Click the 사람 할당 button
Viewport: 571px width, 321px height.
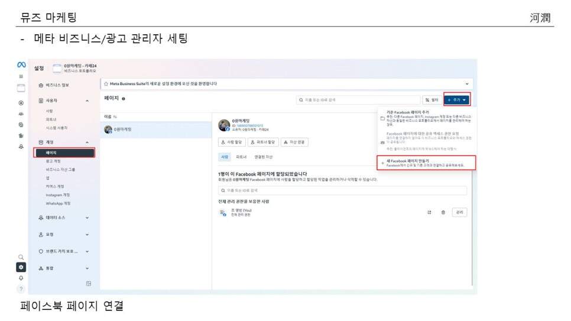[232, 142]
